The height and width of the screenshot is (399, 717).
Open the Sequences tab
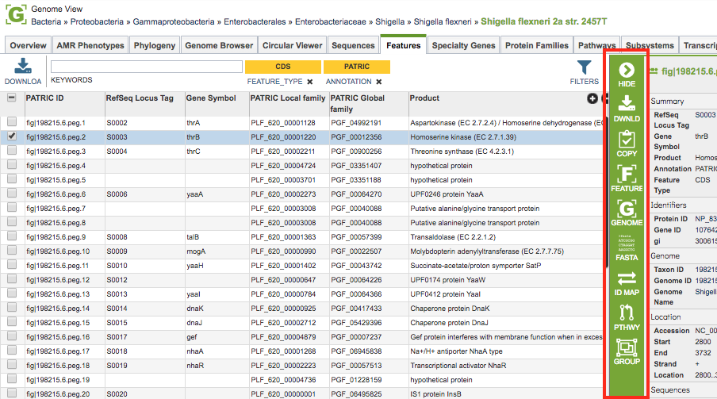coord(353,45)
